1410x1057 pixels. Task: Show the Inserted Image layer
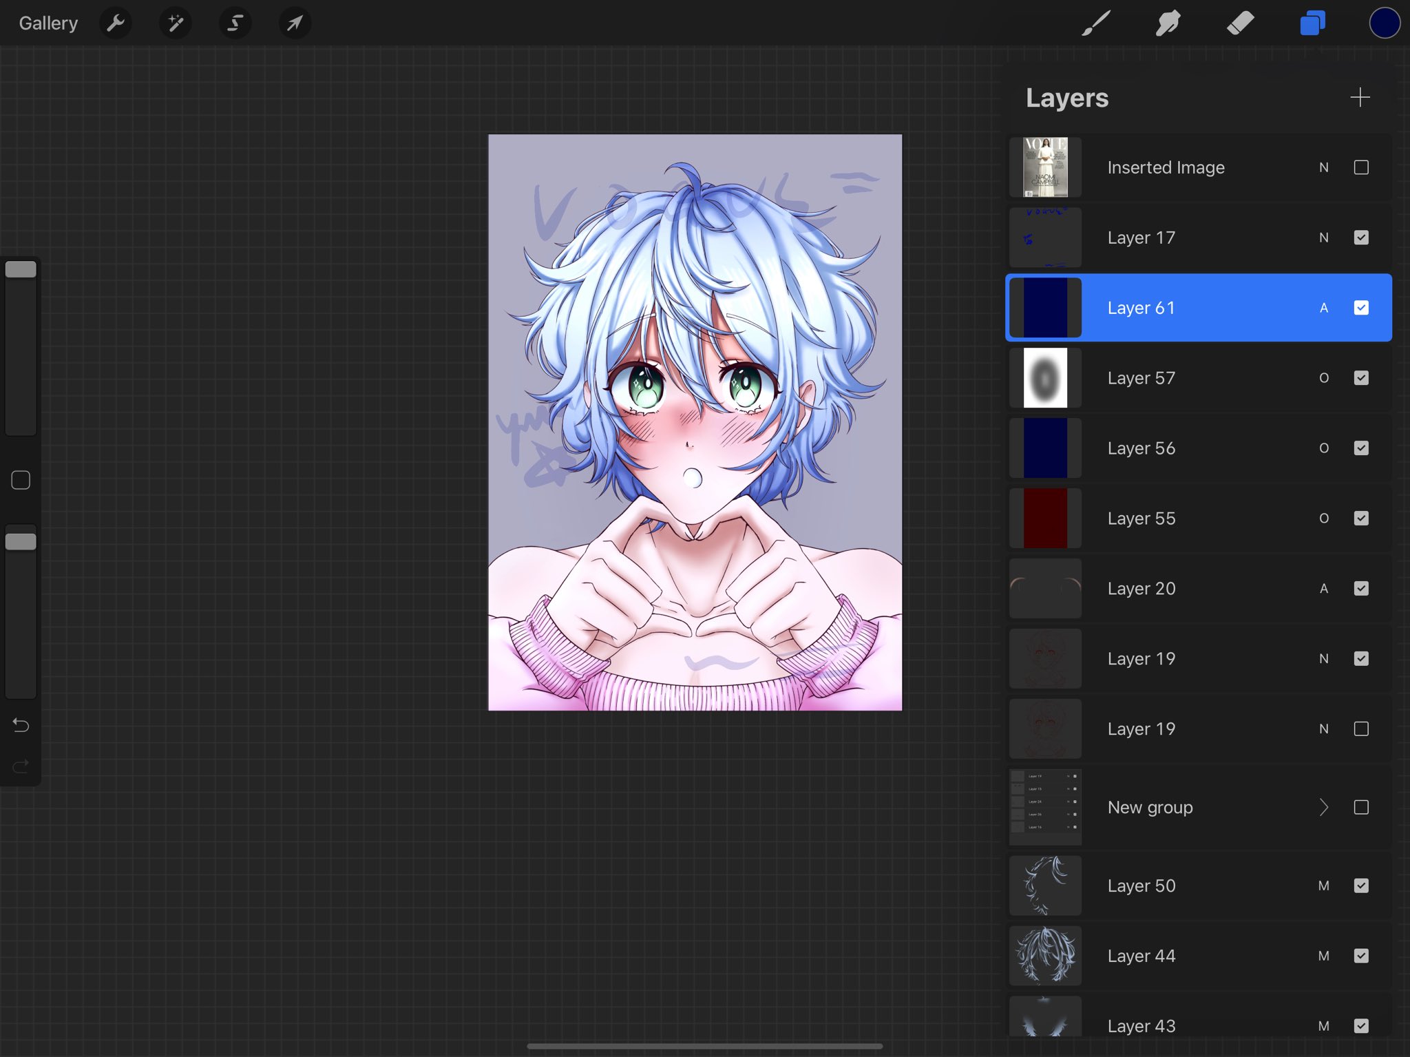(x=1360, y=167)
